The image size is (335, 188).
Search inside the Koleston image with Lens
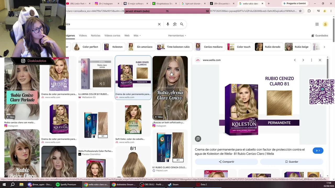(198, 139)
